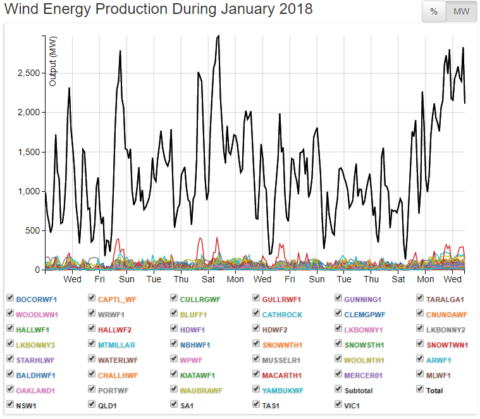Hide the SA1 region series

point(174,405)
